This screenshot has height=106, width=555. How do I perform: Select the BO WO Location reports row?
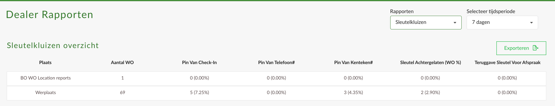coord(276,78)
